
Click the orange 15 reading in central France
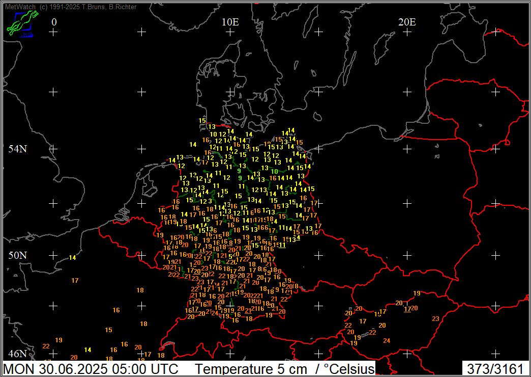108,330
